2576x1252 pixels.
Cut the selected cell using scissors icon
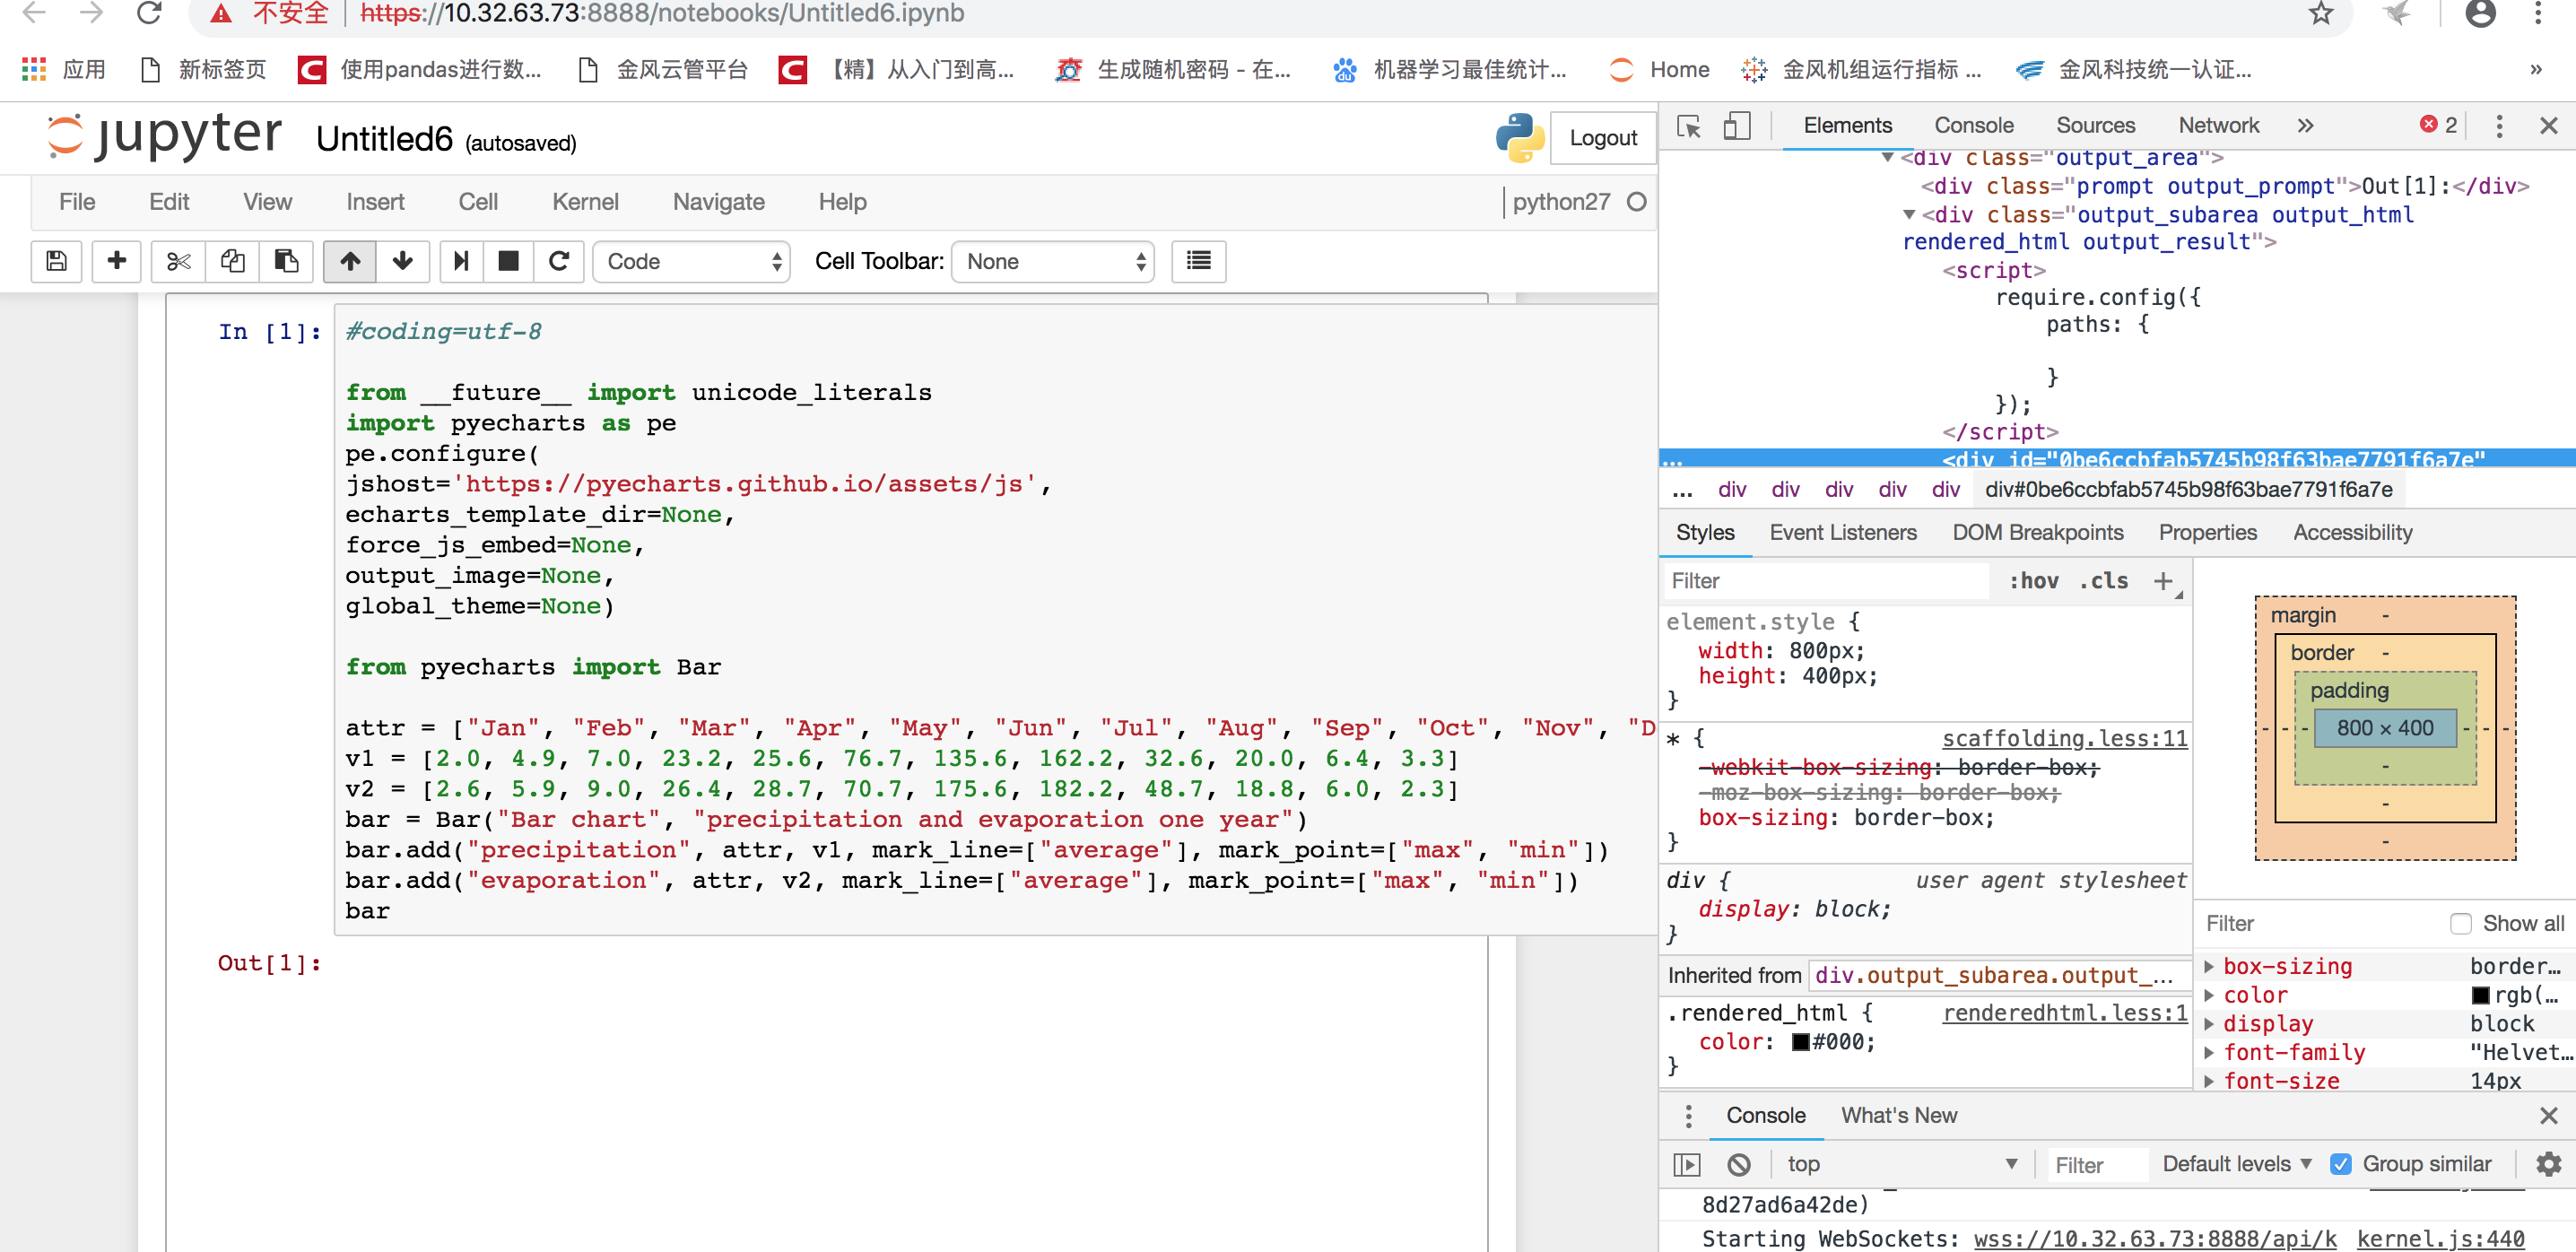[x=178, y=261]
